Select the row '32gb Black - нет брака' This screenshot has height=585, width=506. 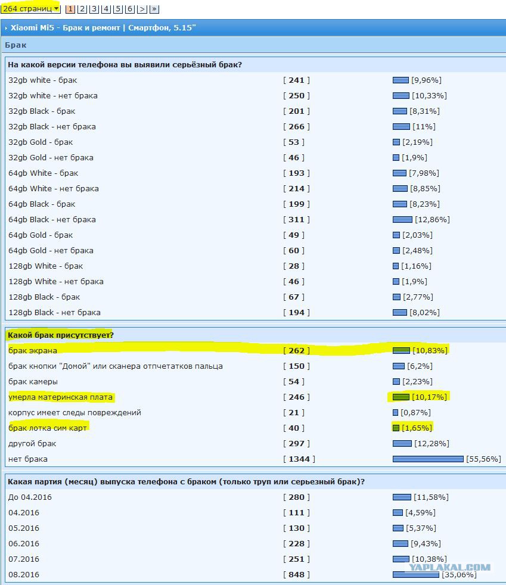click(x=255, y=126)
